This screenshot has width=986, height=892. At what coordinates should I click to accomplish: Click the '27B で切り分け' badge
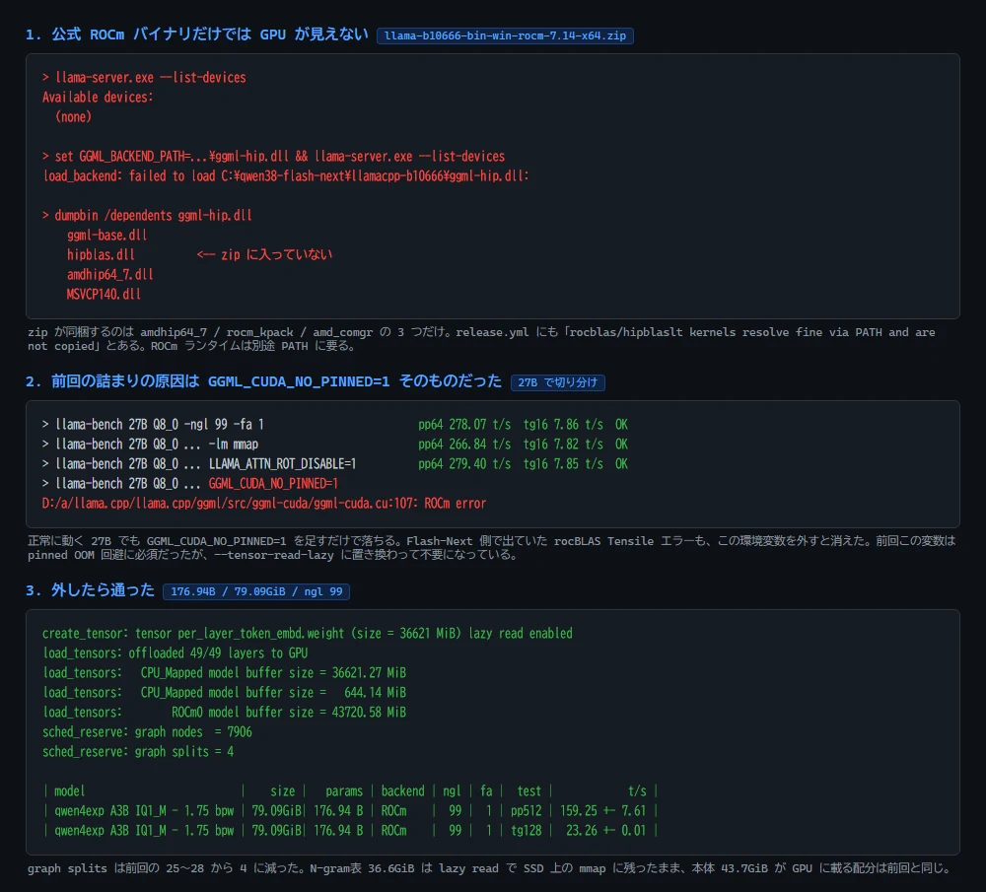click(558, 382)
